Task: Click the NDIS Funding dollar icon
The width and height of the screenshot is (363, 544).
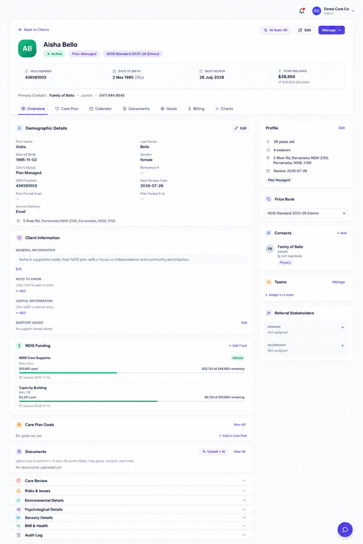Action: tap(19, 346)
